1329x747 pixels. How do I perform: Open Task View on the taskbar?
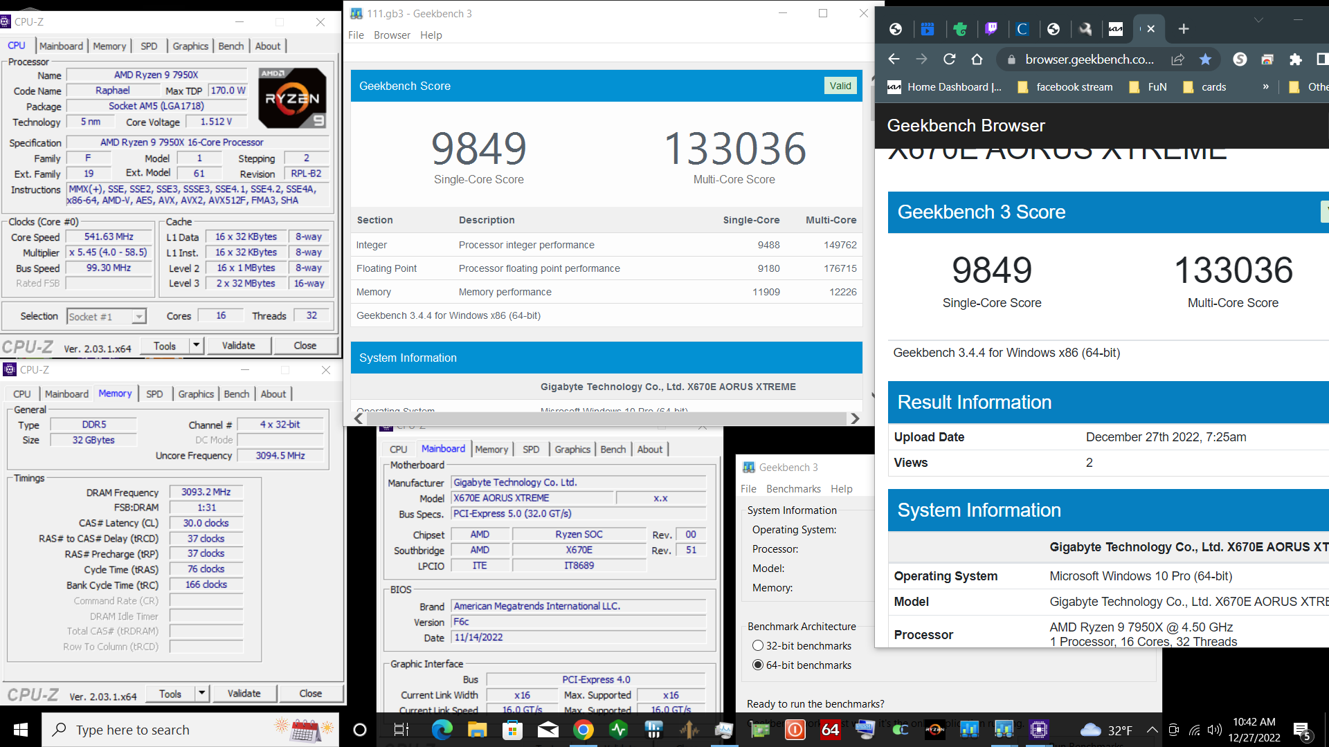401,730
